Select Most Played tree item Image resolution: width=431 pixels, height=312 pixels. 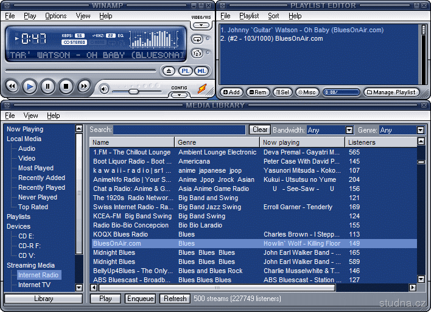[x=36, y=168]
